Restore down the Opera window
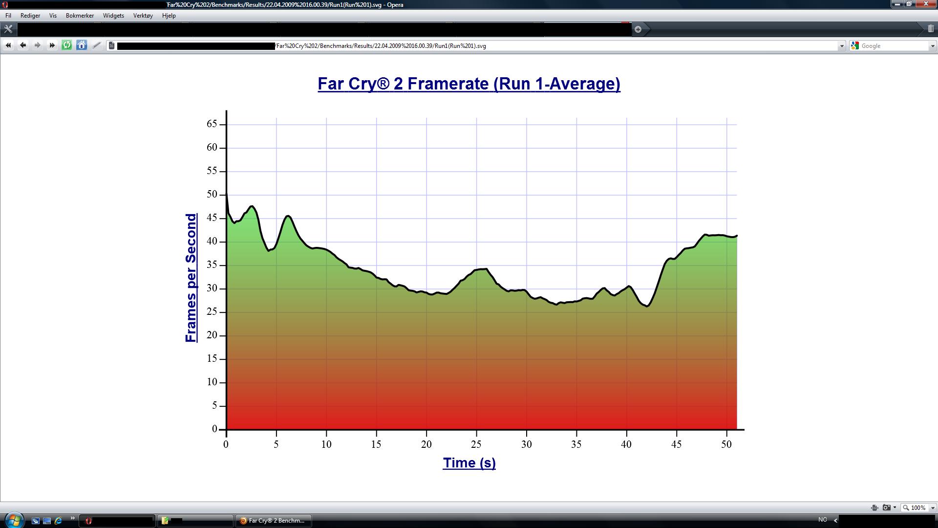Screen dimensions: 938x528 click(x=909, y=4)
